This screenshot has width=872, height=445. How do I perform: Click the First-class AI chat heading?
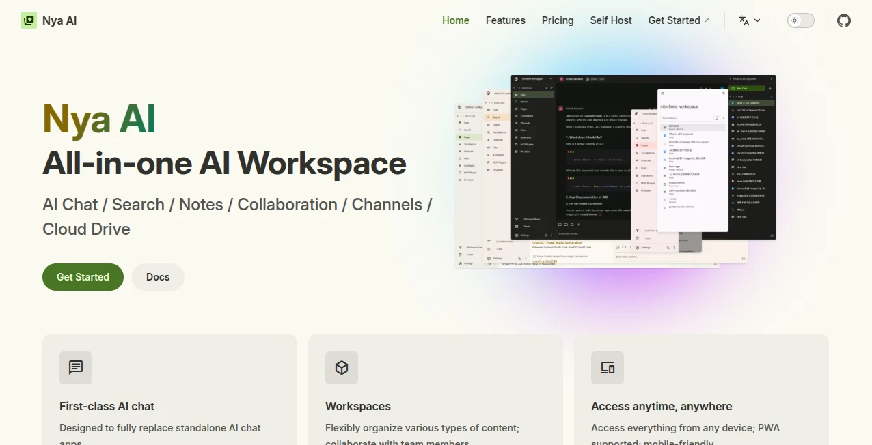coord(107,406)
